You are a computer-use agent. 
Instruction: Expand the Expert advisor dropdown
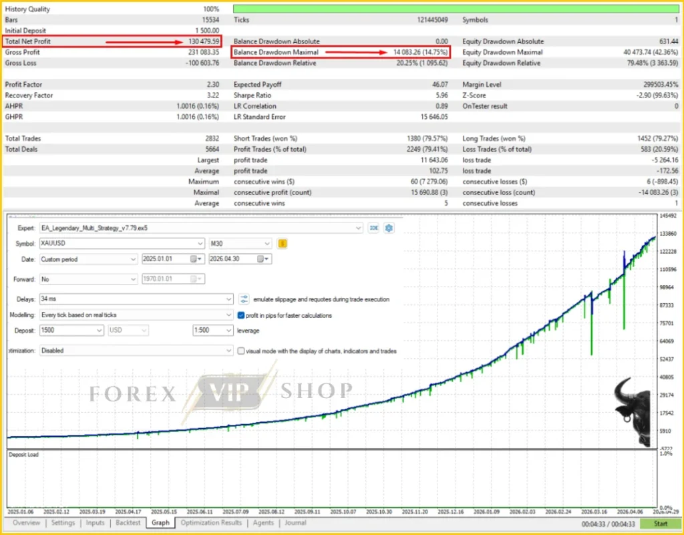(358, 228)
